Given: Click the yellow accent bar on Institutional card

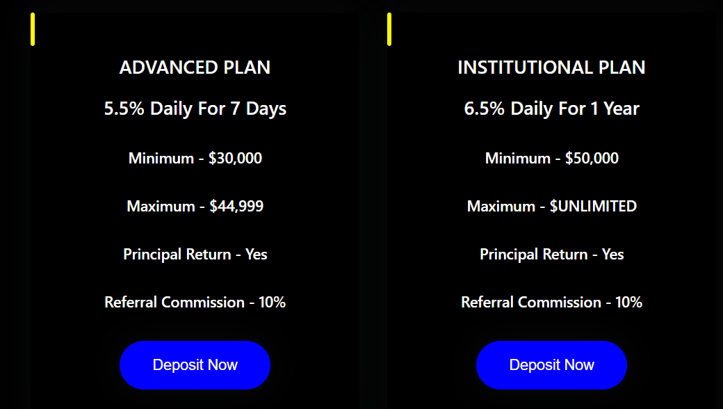Looking at the screenshot, I should [x=389, y=29].
